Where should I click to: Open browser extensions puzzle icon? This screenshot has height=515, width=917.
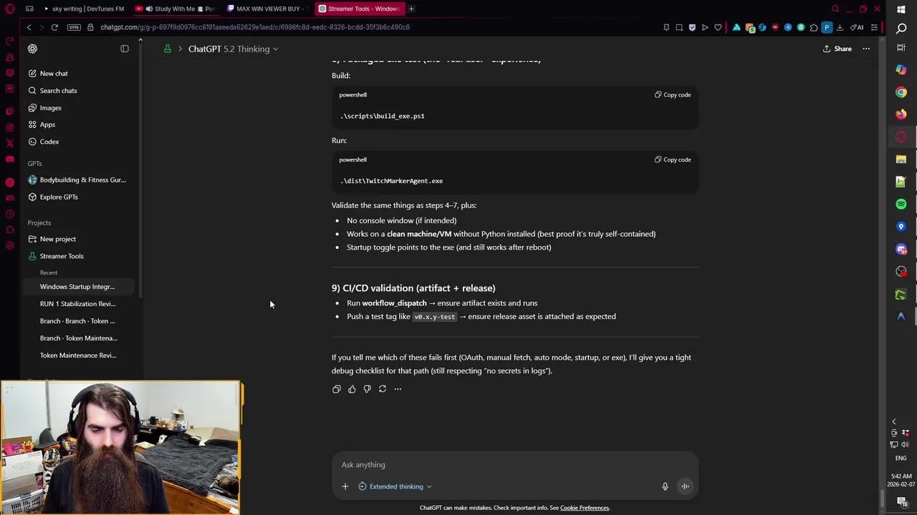pos(814,27)
